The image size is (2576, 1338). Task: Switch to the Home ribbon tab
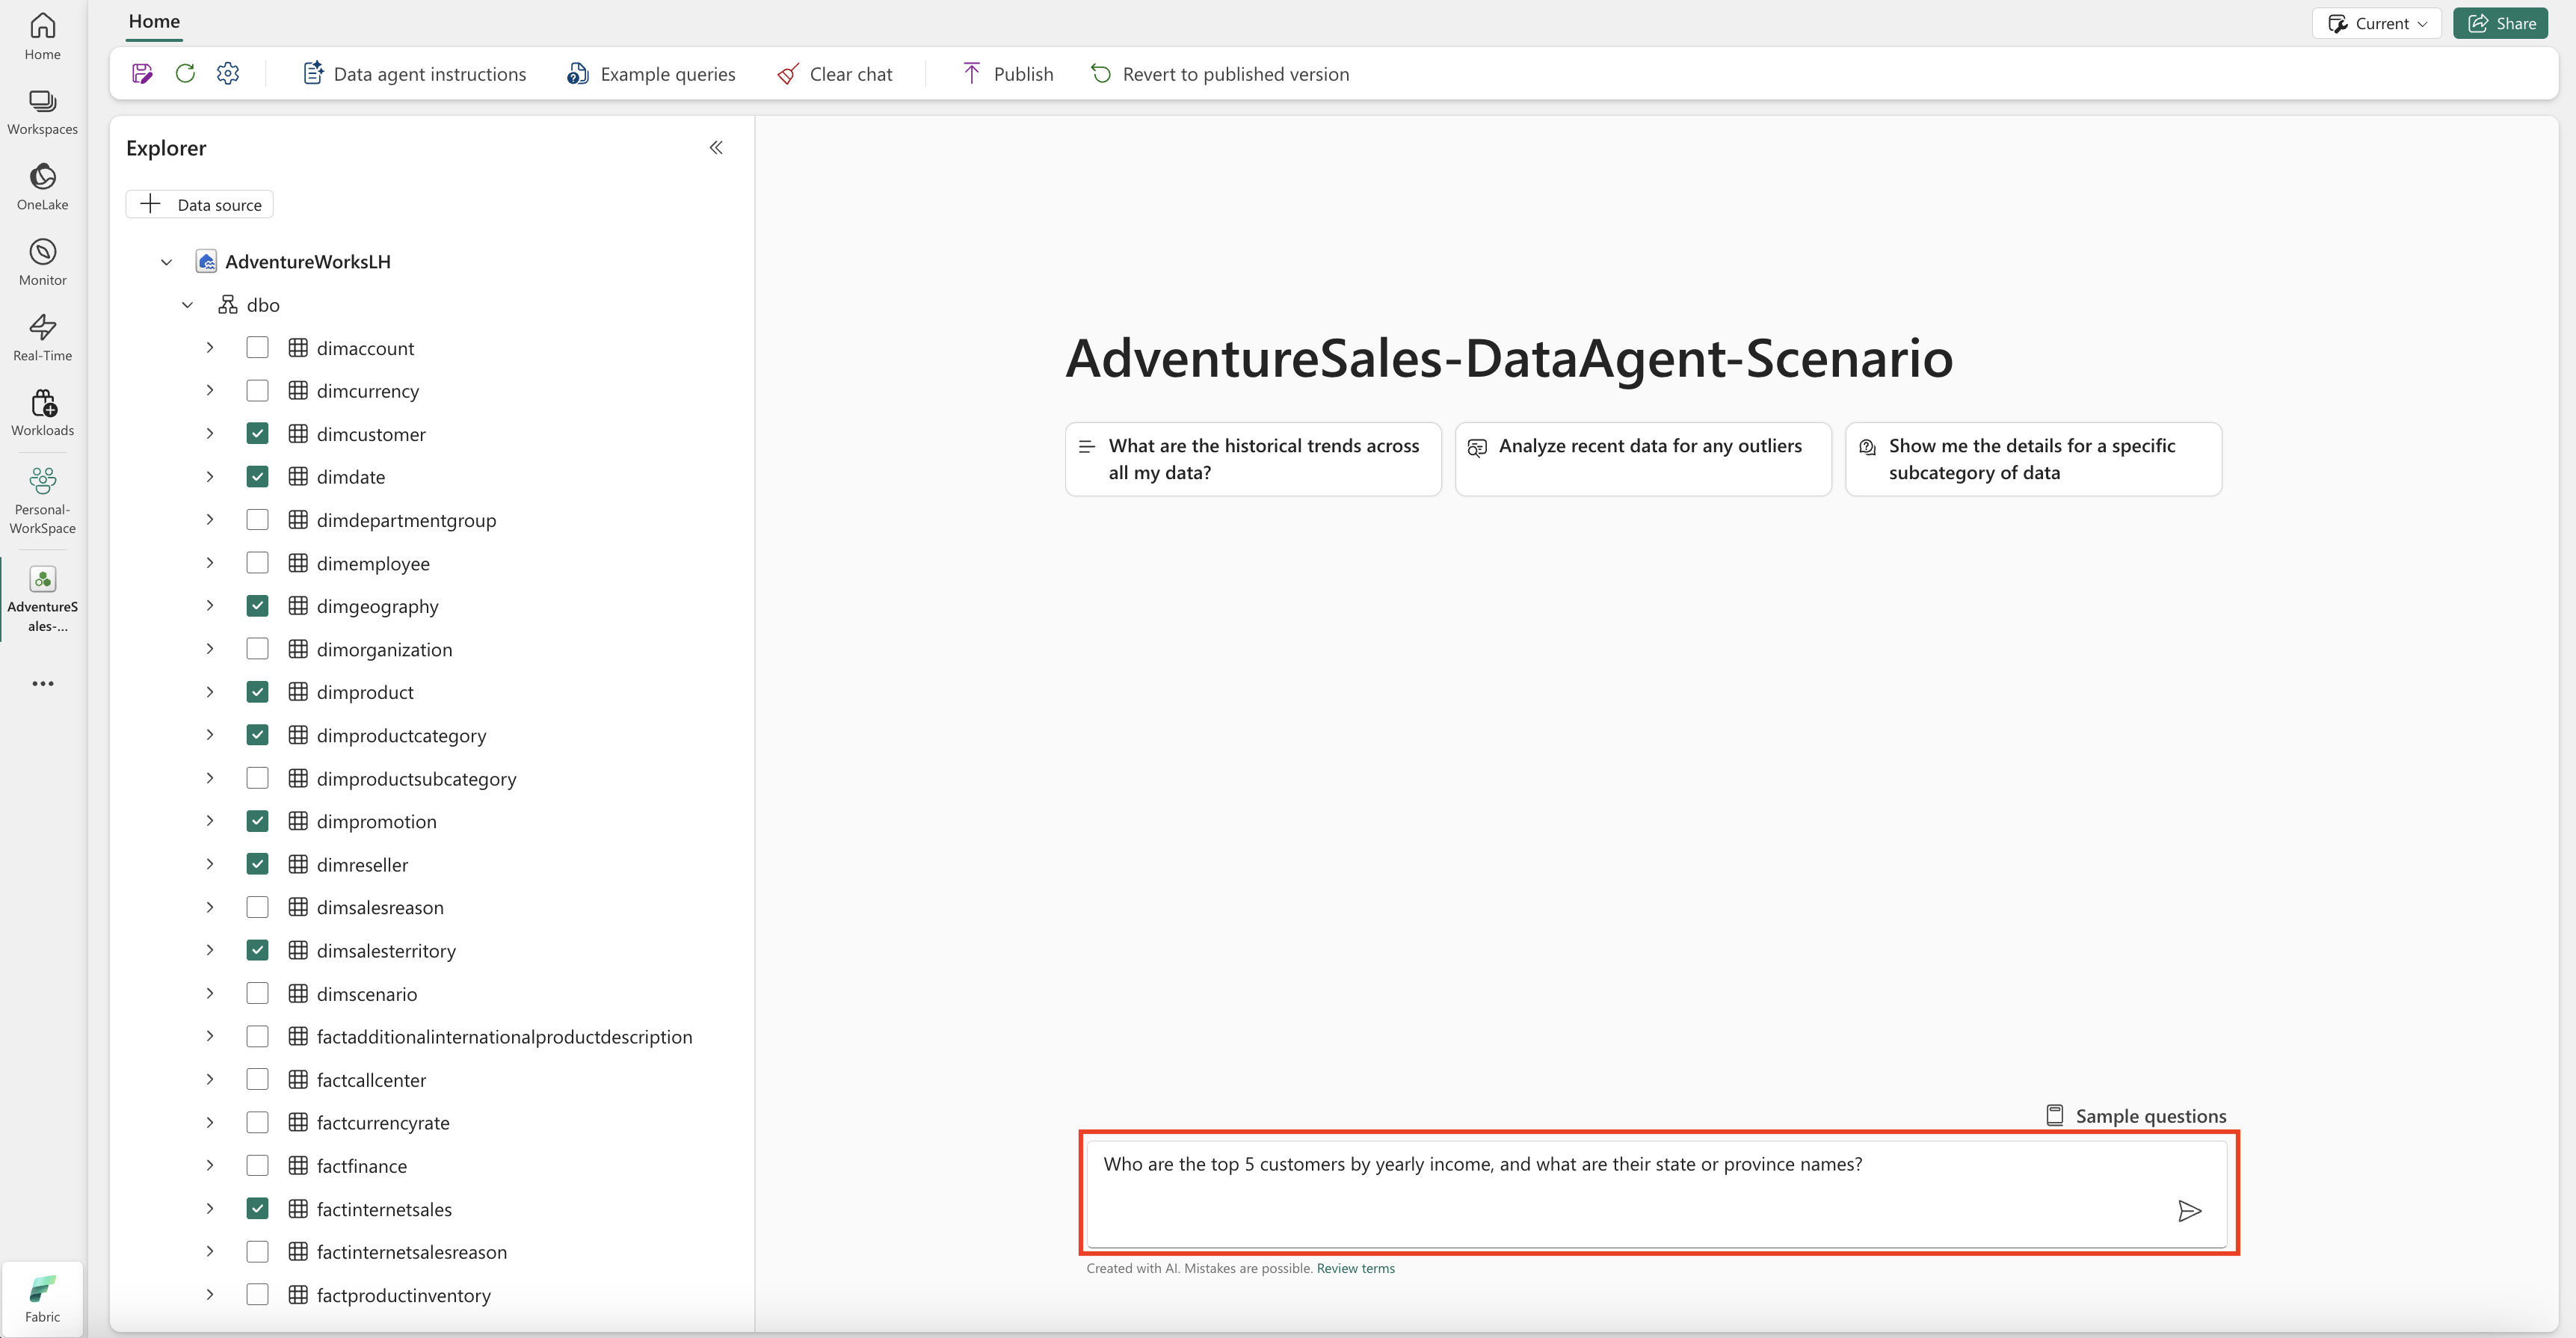154,21
